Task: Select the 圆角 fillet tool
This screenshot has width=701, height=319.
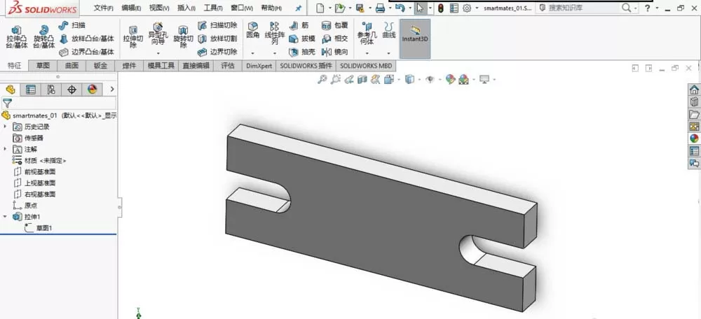Action: pos(252,31)
